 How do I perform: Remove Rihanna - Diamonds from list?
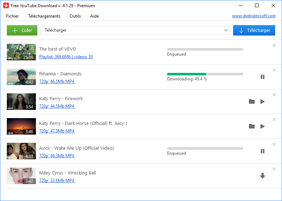[274, 70]
